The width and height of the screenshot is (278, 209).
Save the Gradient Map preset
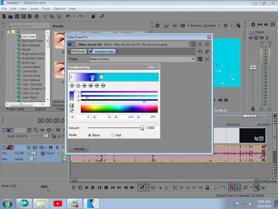point(200,59)
